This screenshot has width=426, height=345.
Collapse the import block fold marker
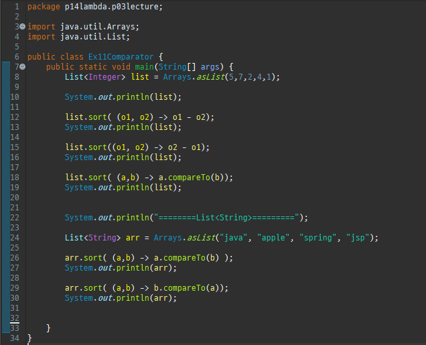[x=23, y=27]
